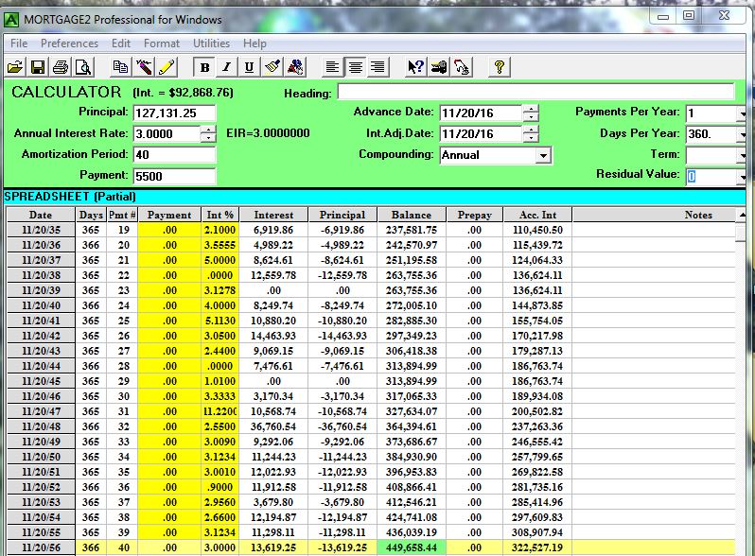The image size is (755, 556).
Task: Toggle Bold formatting button
Action: [x=204, y=67]
